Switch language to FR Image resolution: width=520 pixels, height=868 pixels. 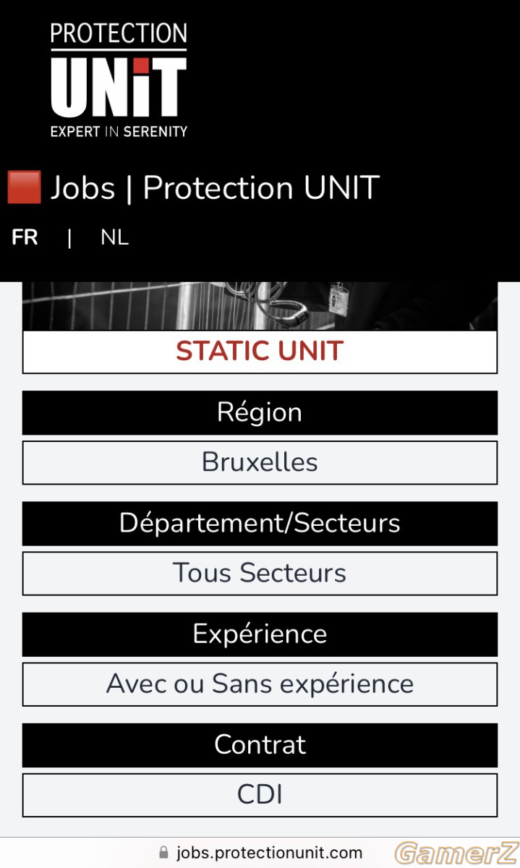pyautogui.click(x=25, y=237)
